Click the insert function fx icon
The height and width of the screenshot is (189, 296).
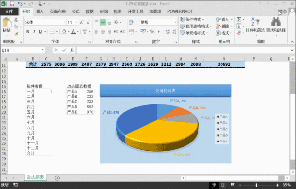point(72,50)
